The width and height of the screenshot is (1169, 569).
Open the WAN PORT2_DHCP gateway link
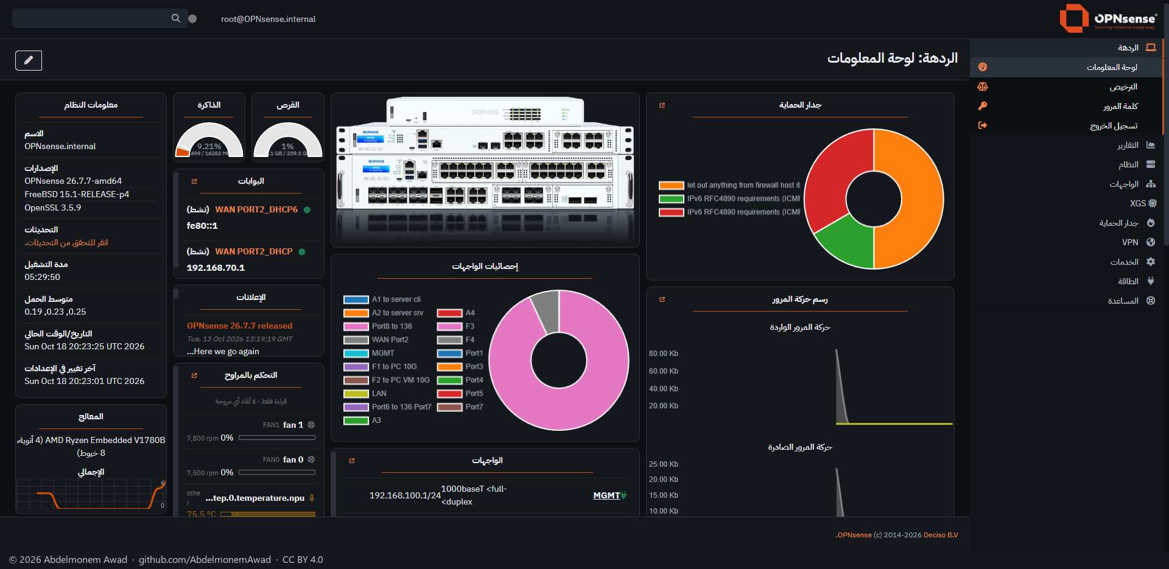[254, 251]
